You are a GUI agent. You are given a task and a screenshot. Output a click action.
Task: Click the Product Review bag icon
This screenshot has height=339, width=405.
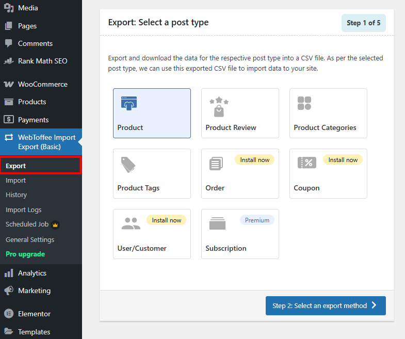[219, 107]
